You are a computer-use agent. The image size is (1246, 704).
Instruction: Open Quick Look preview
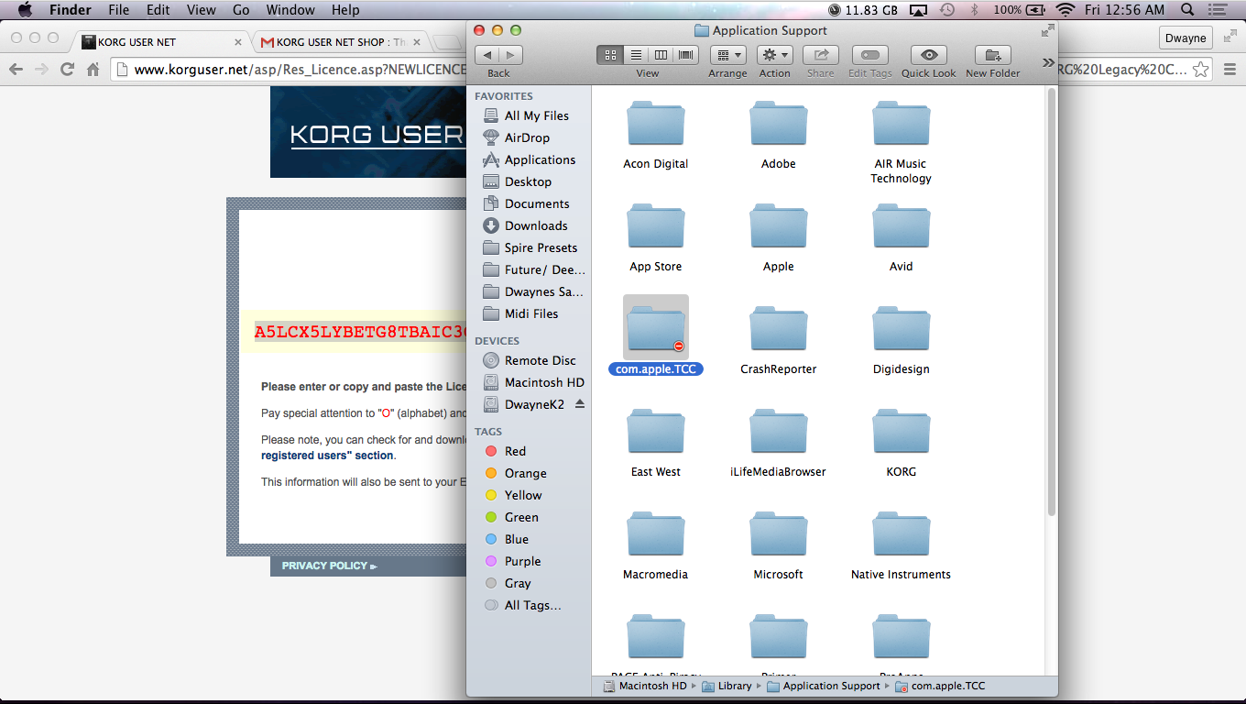pyautogui.click(x=929, y=55)
